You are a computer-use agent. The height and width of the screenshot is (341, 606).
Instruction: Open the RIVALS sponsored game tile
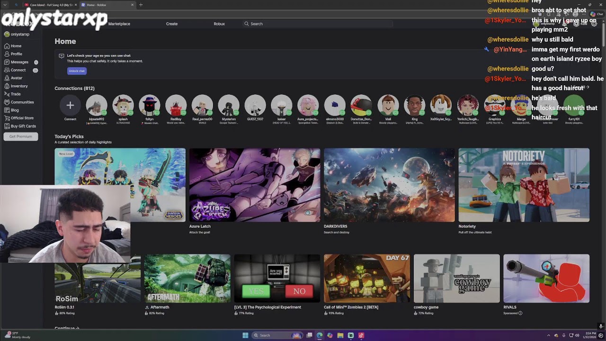(546, 278)
